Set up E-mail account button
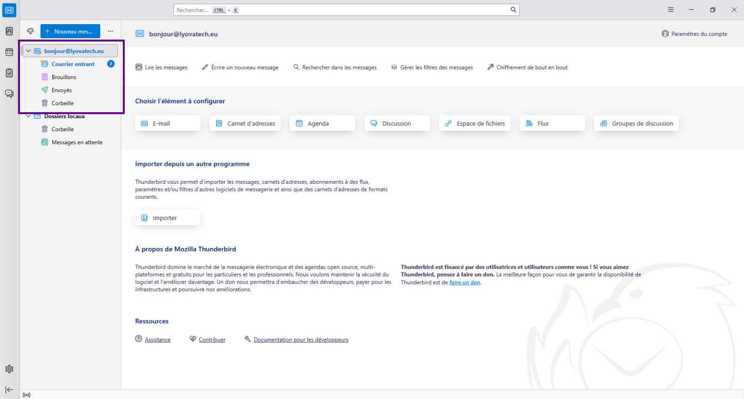This screenshot has width=744, height=399. 168,124
